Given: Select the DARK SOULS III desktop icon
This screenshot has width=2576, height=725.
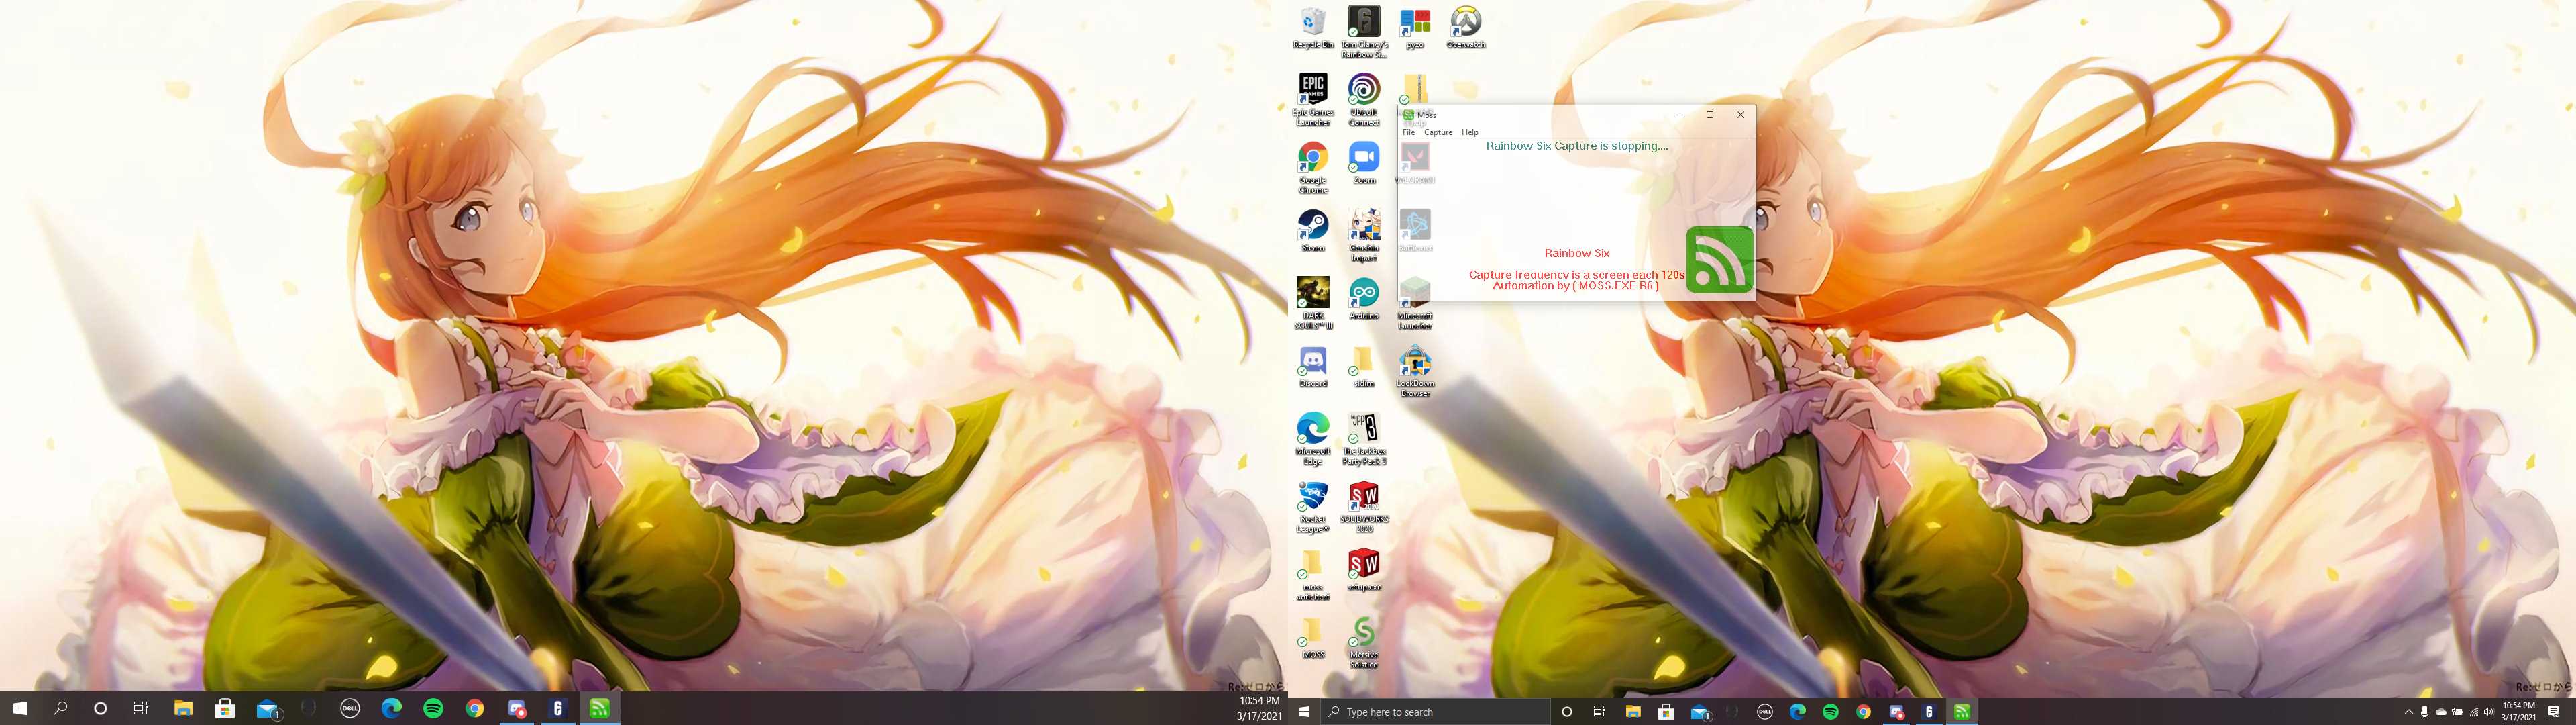Looking at the screenshot, I should [1313, 302].
